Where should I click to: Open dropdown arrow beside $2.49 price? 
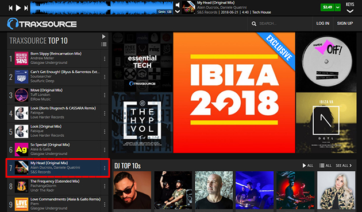pyautogui.click(x=337, y=7)
